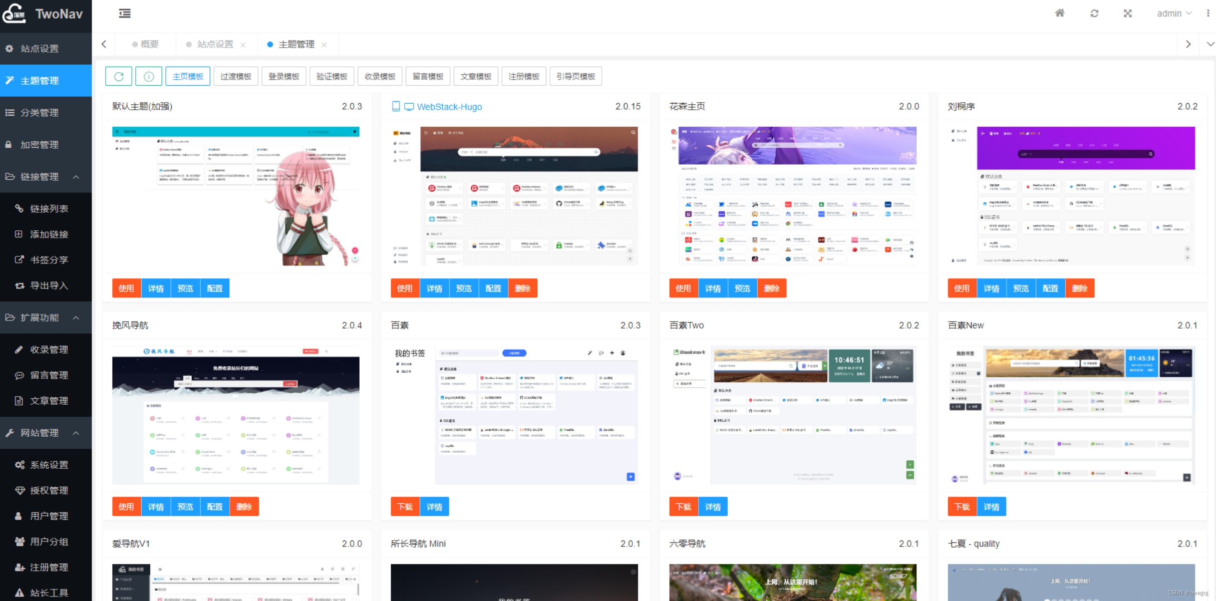Collapse the 链接管理 section
This screenshot has height=601, width=1216.
[76, 177]
